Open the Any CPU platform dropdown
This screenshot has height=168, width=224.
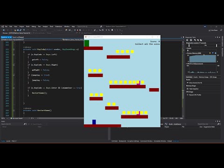point(46,30)
